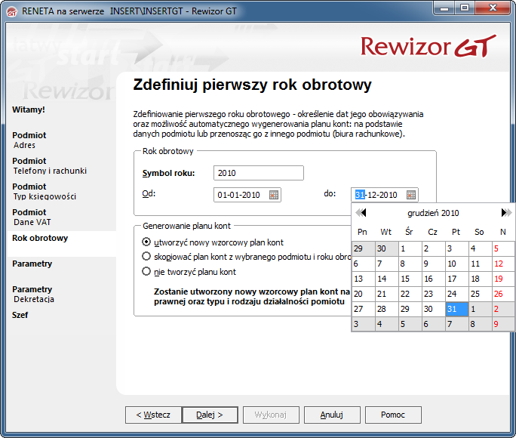The height and width of the screenshot is (438, 516).
Task: Select 'utworzyć nowy wzorcowy plan kont' option
Action: point(147,242)
